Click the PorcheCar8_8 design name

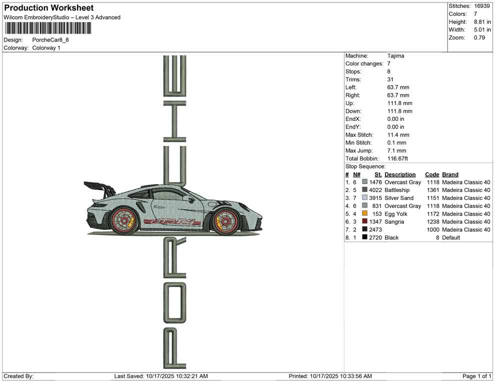point(50,39)
